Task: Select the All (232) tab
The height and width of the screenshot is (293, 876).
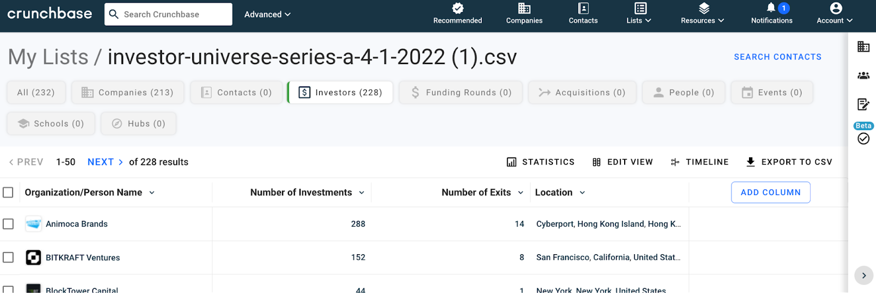Action: [x=36, y=92]
